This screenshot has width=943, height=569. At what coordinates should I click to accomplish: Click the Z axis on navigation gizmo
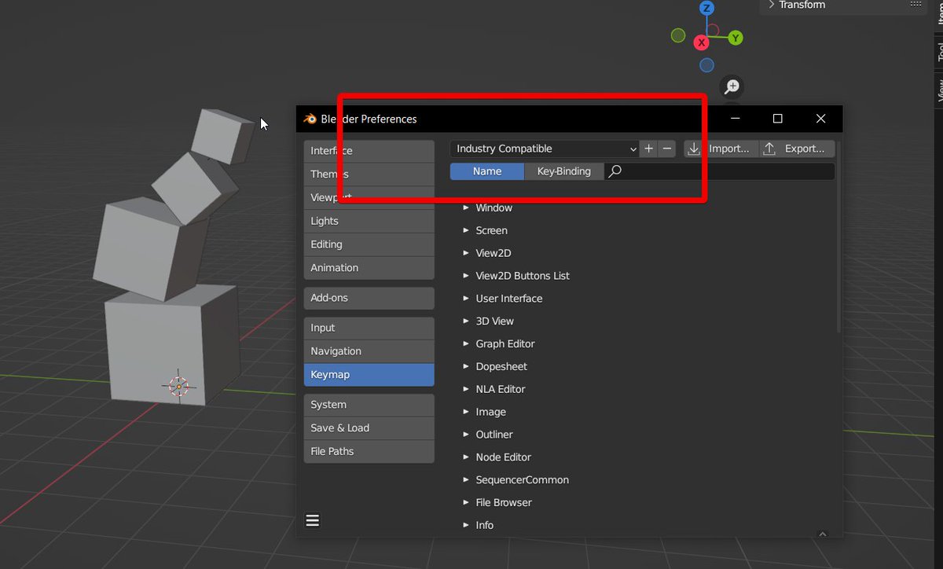707,8
